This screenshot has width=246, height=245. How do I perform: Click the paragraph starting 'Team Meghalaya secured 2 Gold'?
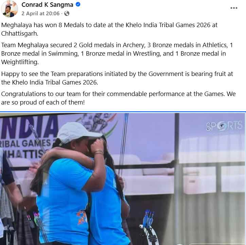pyautogui.click(x=117, y=53)
